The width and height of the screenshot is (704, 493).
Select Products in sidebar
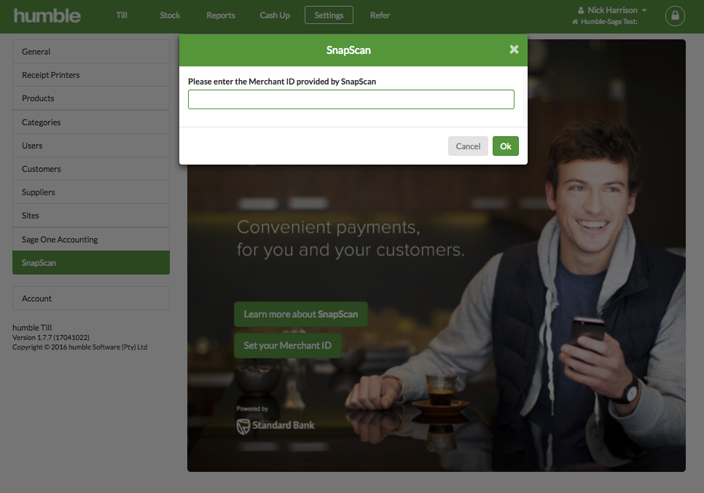(91, 98)
